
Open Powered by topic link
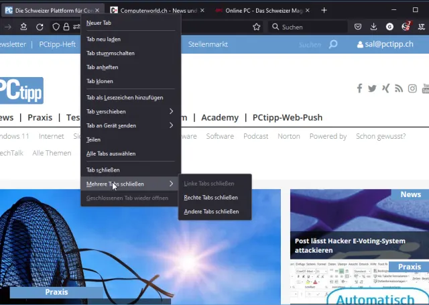[328, 136]
